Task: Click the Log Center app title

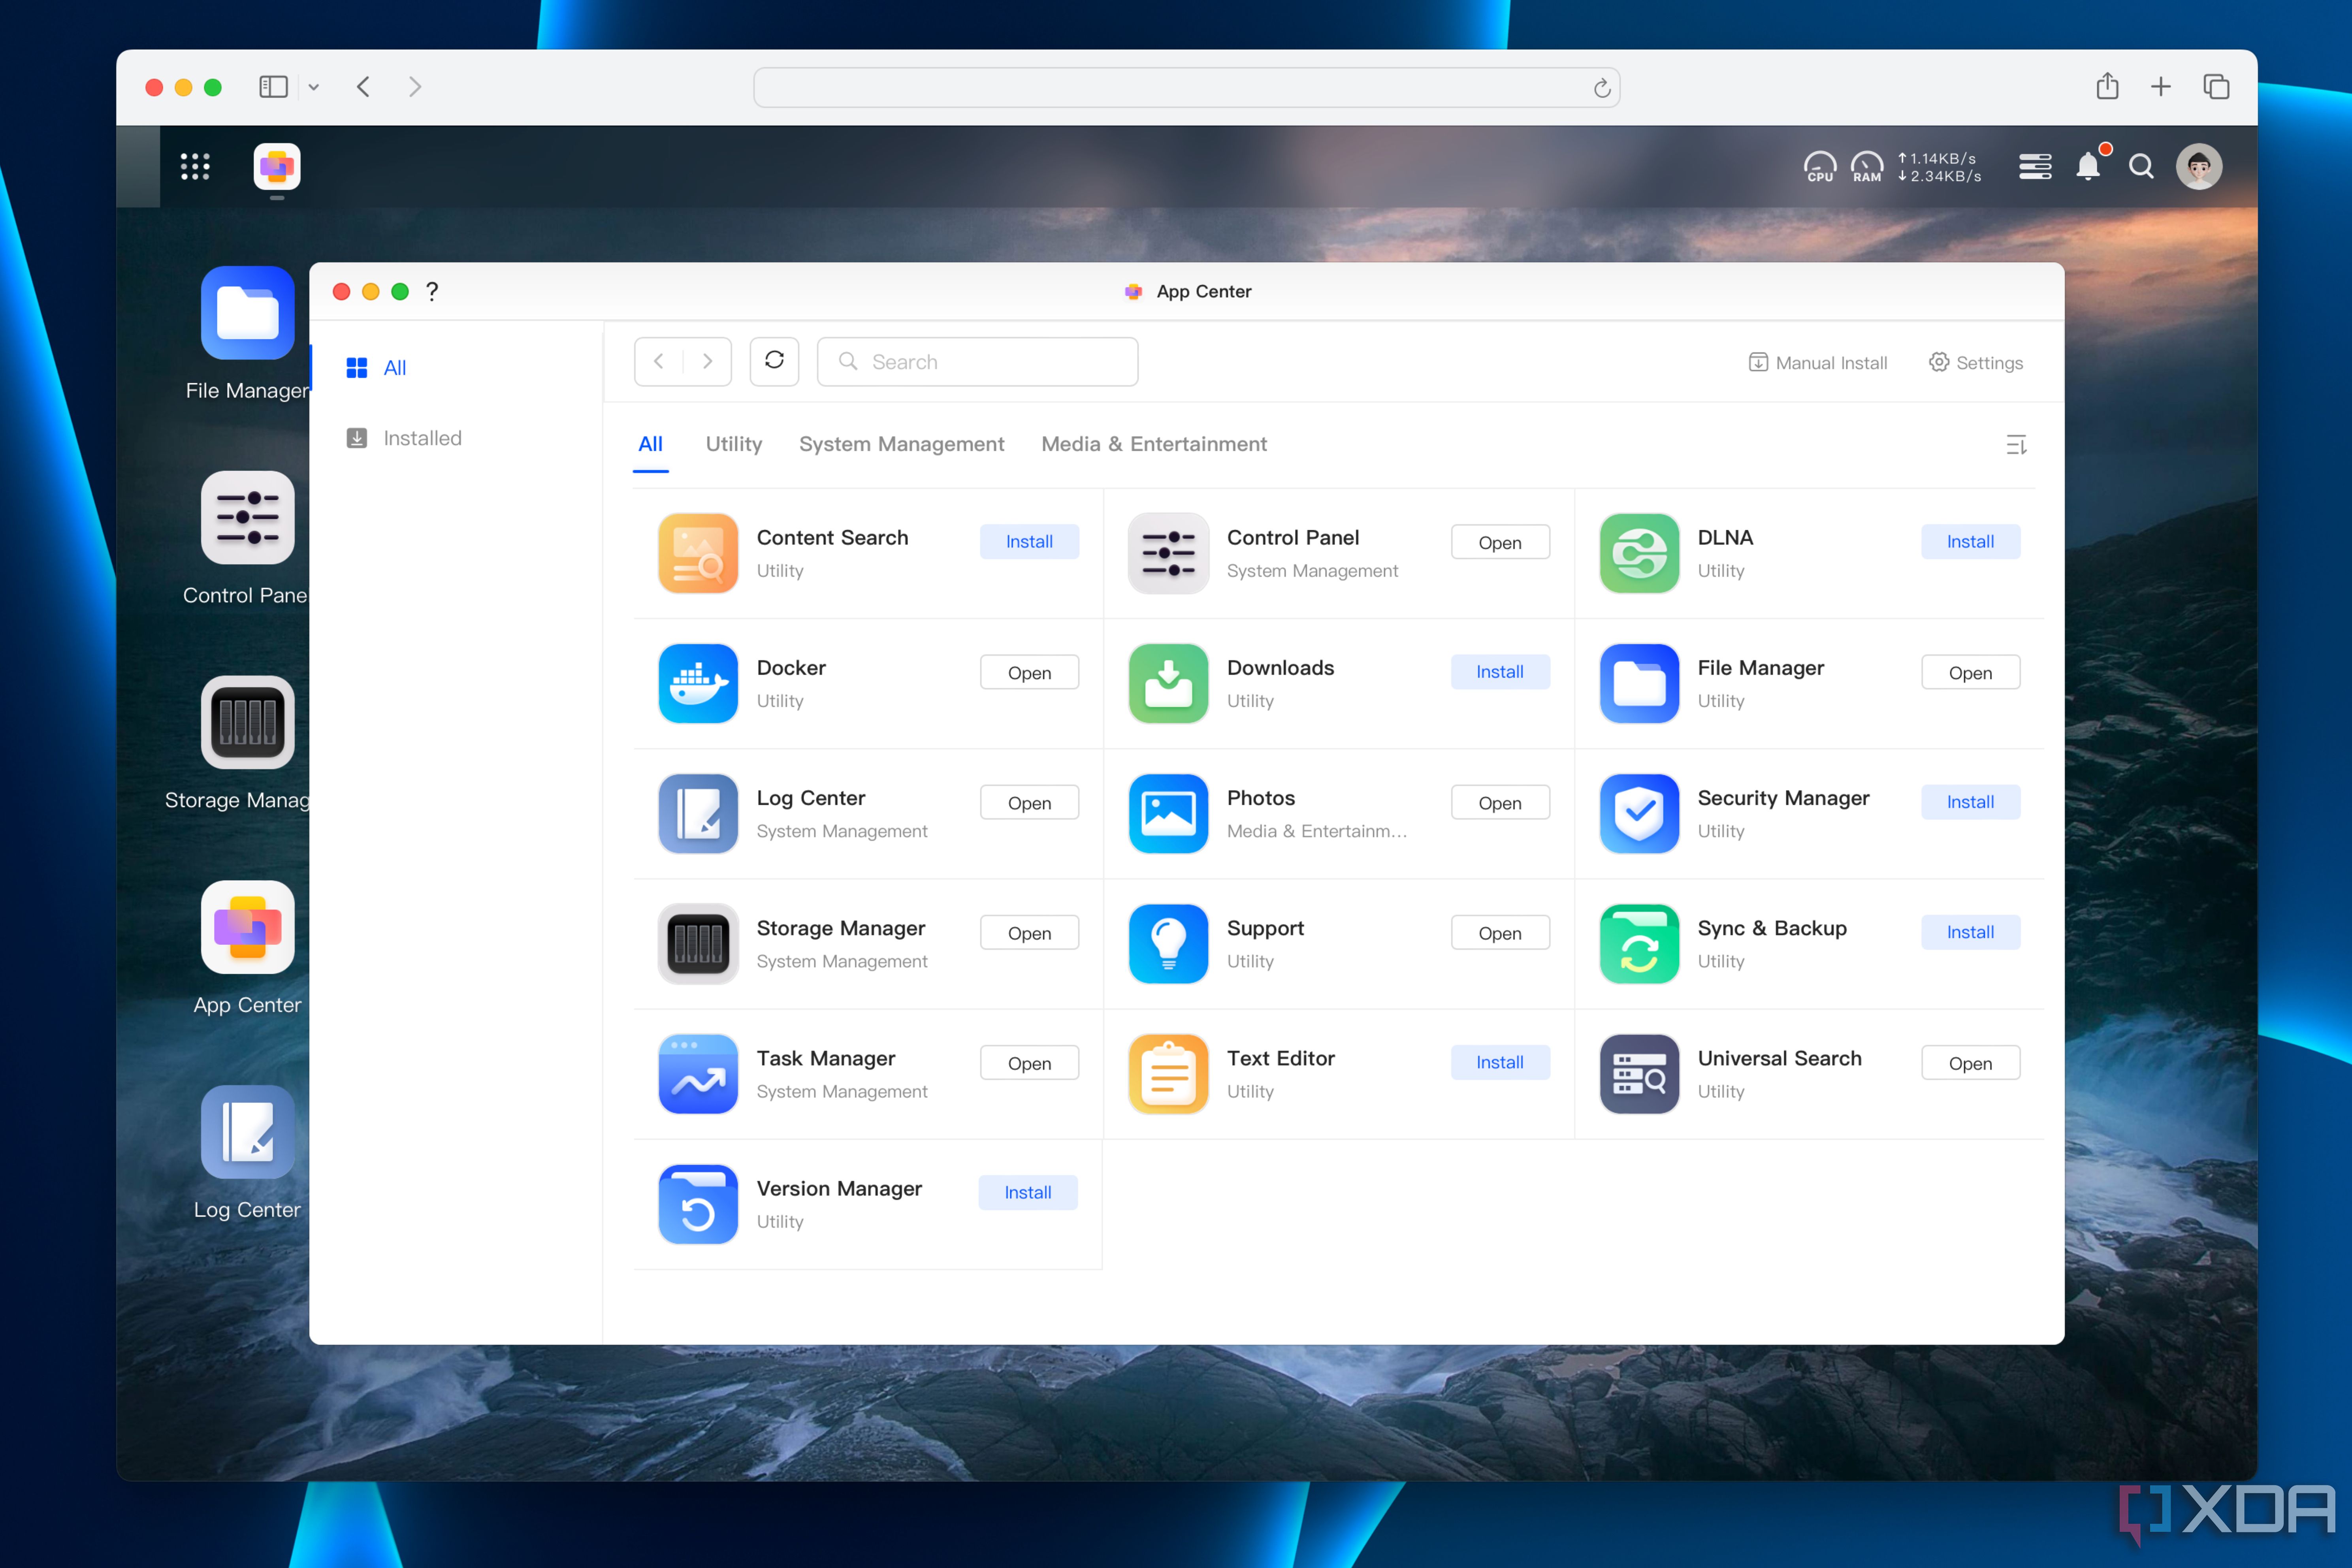Action: point(811,798)
